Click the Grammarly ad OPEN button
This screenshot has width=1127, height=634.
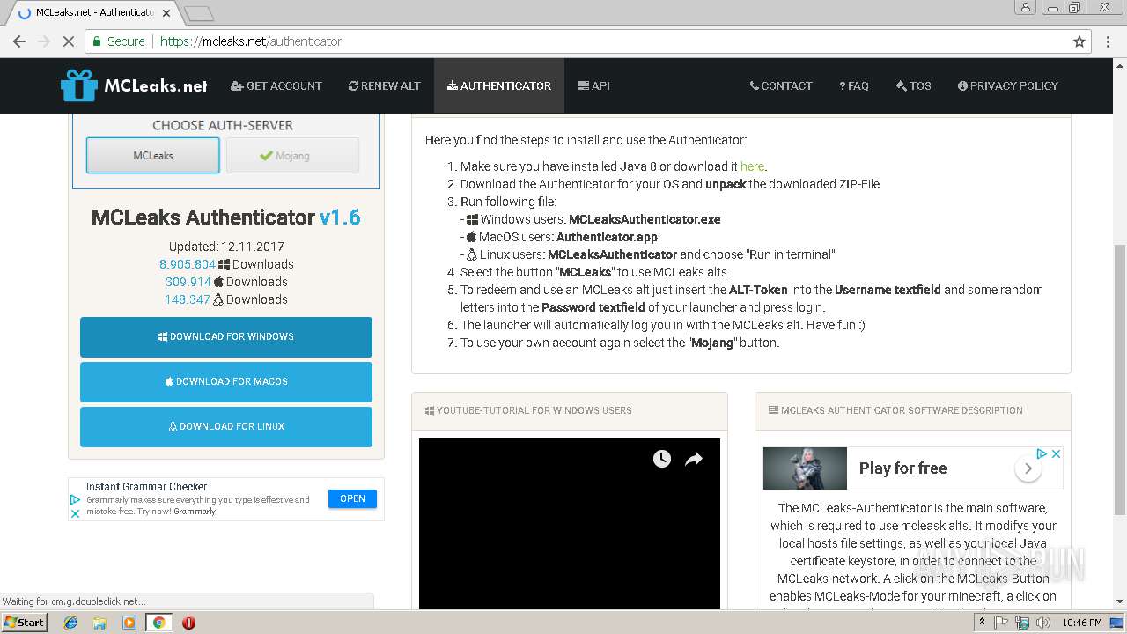click(x=352, y=498)
